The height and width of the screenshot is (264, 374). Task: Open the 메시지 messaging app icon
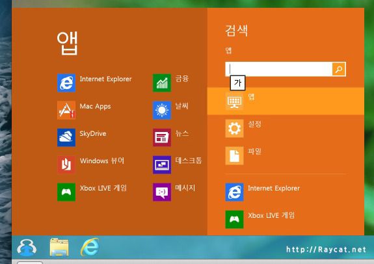tap(162, 192)
